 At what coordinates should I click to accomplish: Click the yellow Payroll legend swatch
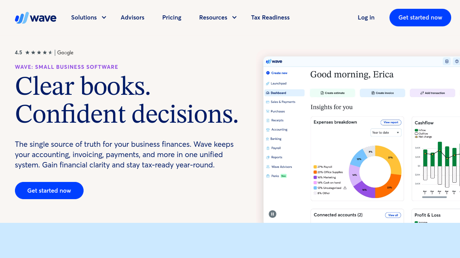(x=315, y=167)
